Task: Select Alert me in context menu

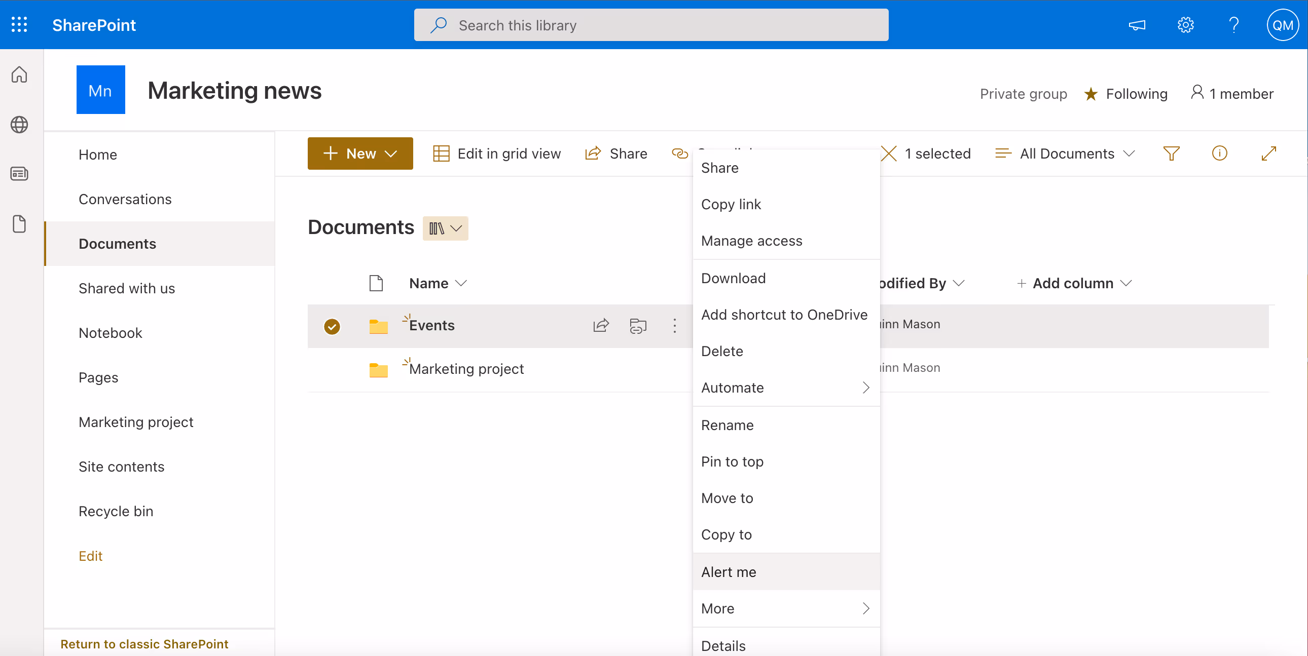Action: [729, 572]
